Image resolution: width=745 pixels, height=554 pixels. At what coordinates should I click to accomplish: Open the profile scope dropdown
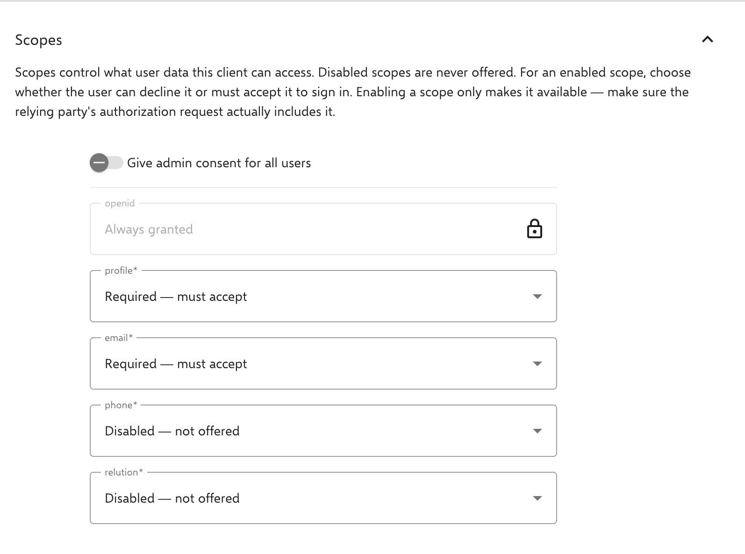[323, 296]
